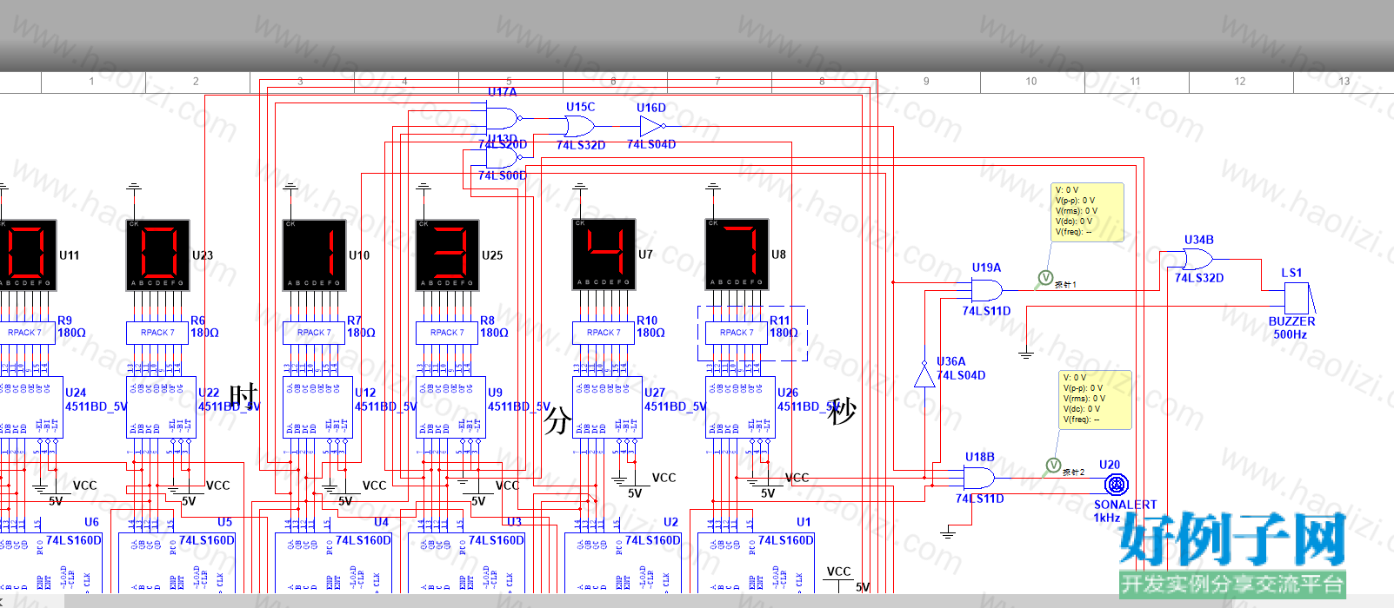The width and height of the screenshot is (1394, 608).
Task: Click the U10 seven-segment display showing 1
Action: pyautogui.click(x=314, y=254)
